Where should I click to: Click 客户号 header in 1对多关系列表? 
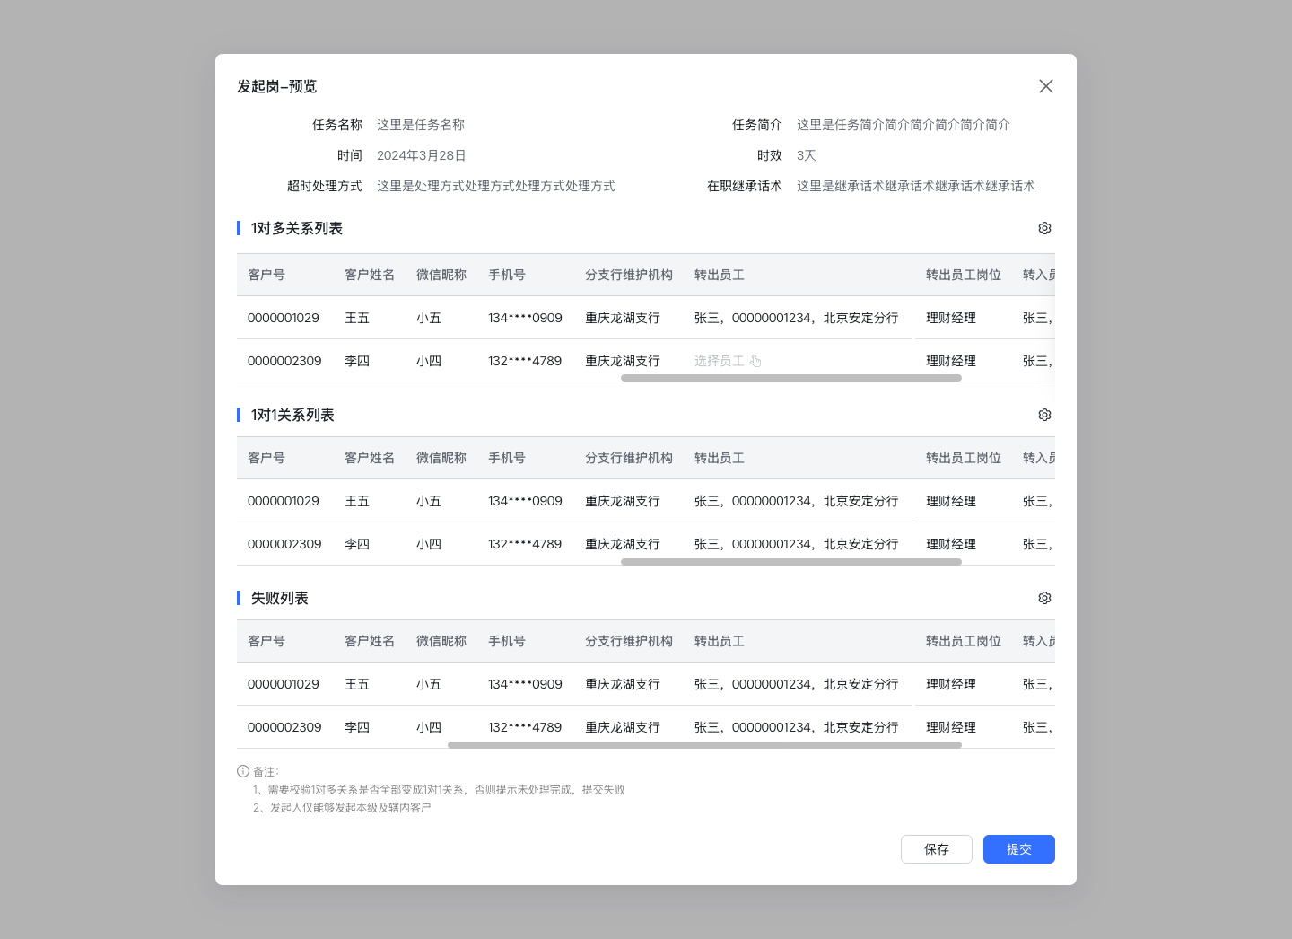coord(266,275)
